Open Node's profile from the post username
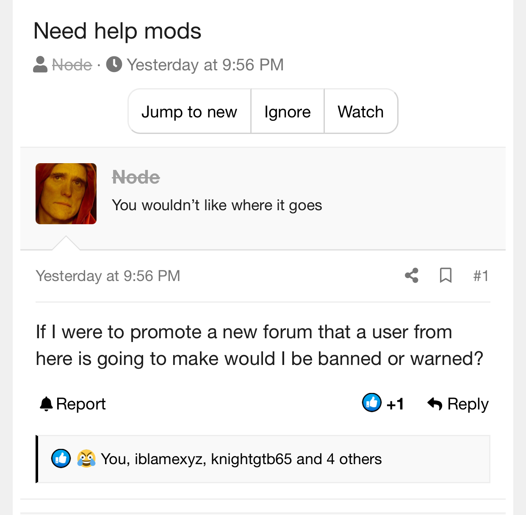This screenshot has height=515, width=526. (136, 177)
